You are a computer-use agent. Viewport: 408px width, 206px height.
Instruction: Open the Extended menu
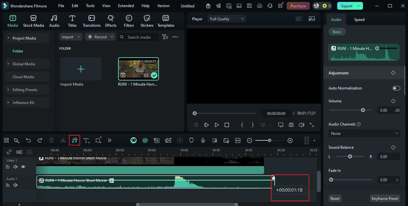[x=126, y=6]
